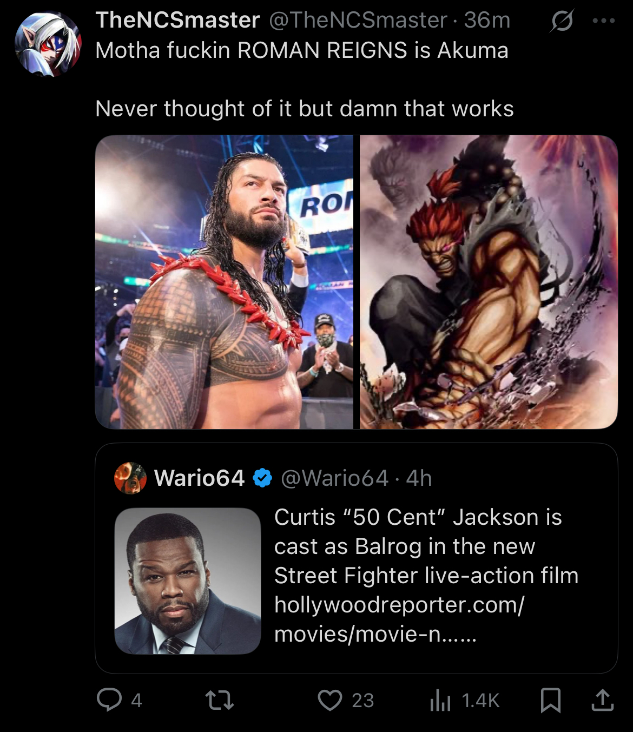Open the 50 Cent headshot thumbnail

point(188,581)
